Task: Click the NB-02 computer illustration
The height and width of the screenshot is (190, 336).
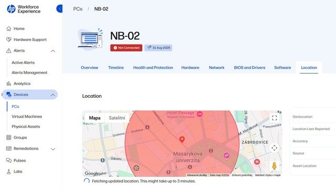Action: tap(91, 39)
